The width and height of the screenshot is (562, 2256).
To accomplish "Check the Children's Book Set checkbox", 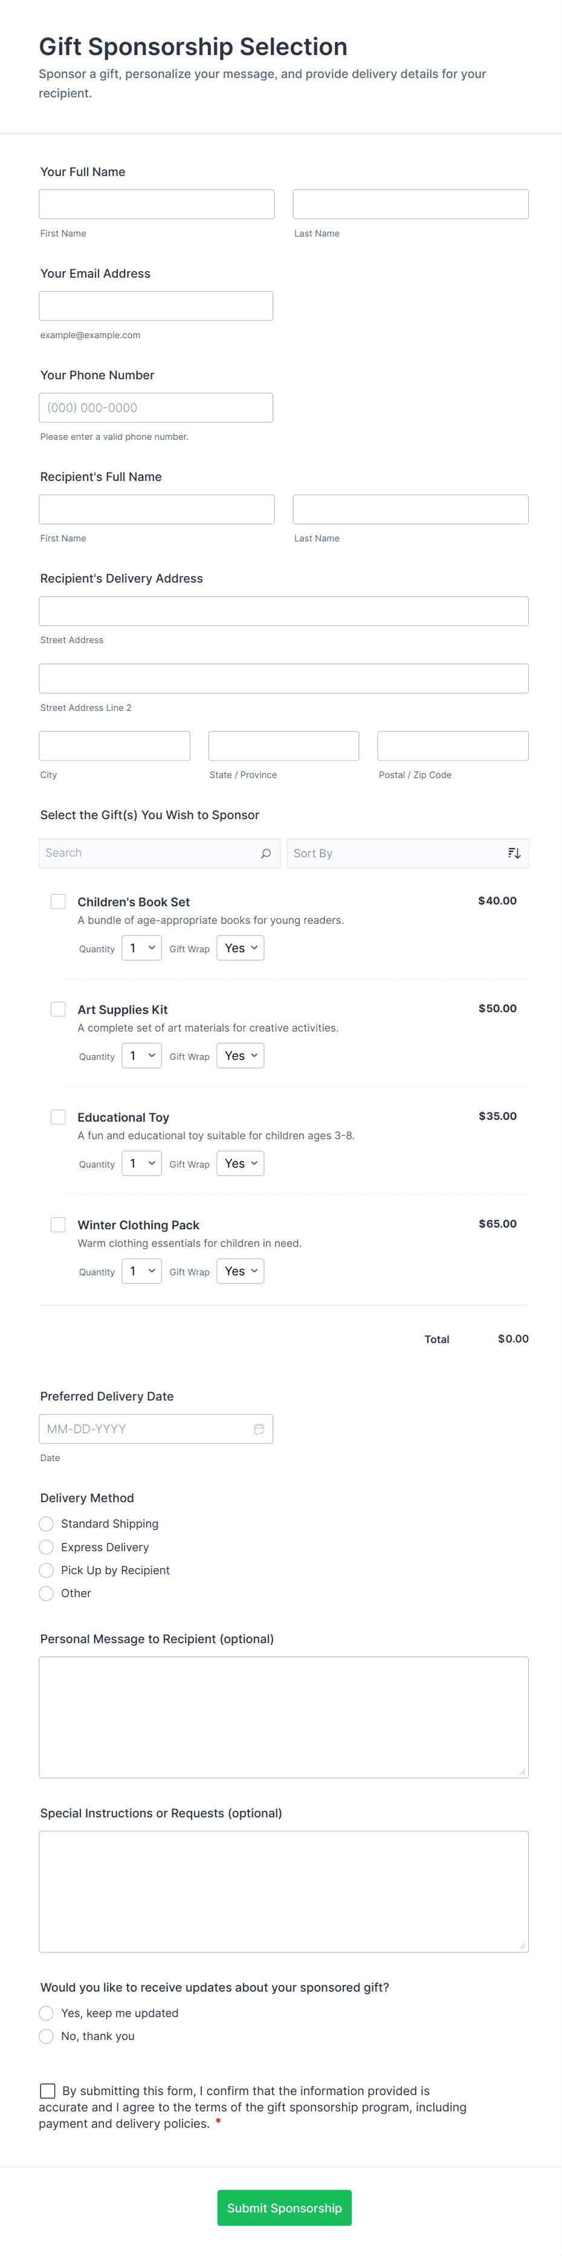I will point(58,901).
